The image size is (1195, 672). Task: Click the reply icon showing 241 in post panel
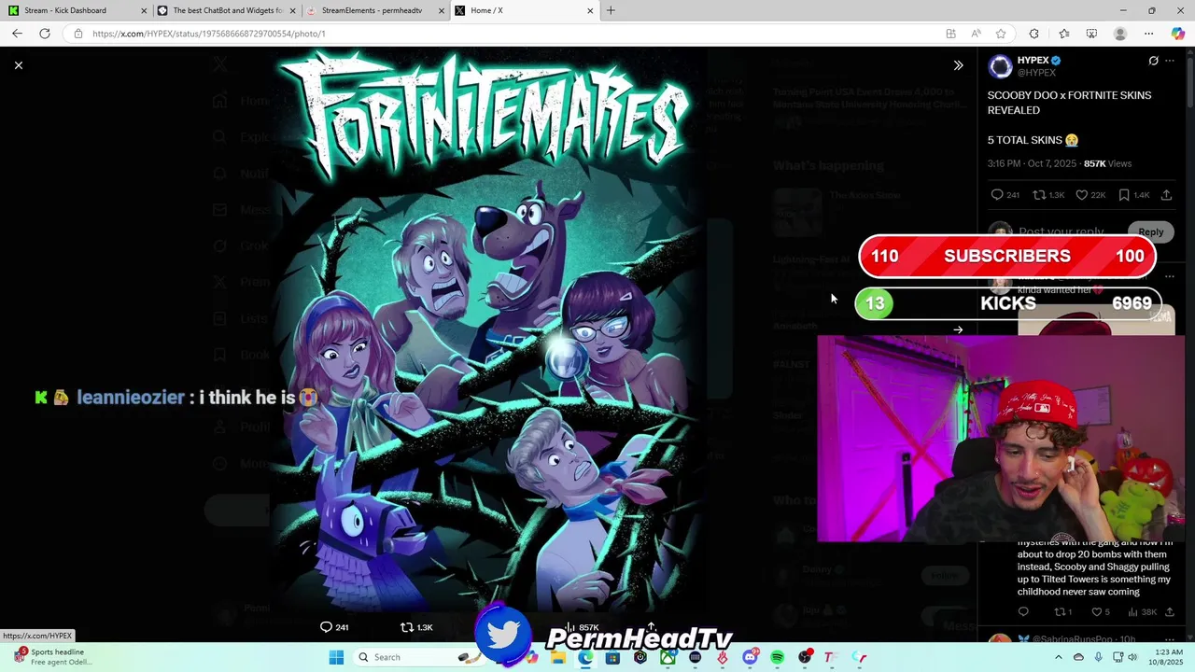coord(997,195)
